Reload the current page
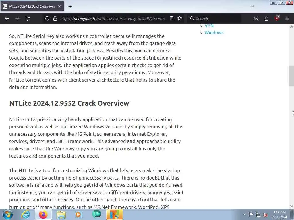Image resolution: width=294 pixels, height=220 pixels. click(x=28, y=19)
